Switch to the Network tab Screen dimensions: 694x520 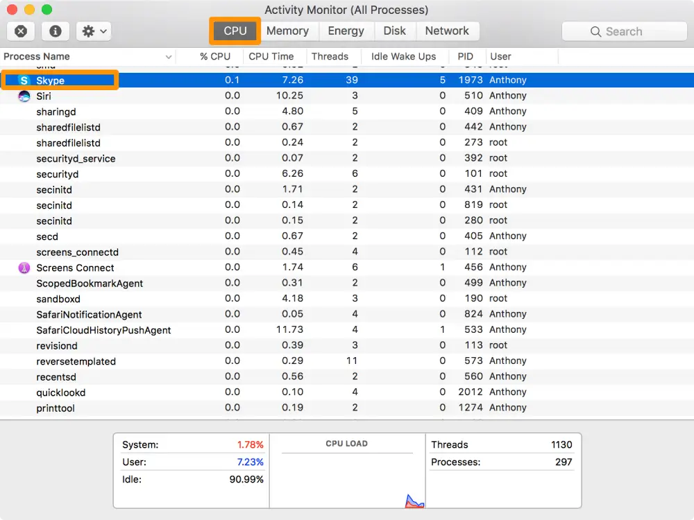click(447, 31)
